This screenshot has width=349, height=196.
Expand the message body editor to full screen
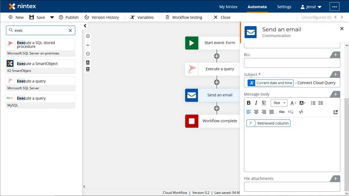[335, 112]
